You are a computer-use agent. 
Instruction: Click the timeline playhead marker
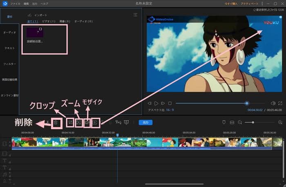coord(118,135)
